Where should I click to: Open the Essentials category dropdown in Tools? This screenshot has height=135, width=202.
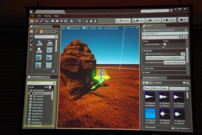tap(51, 32)
